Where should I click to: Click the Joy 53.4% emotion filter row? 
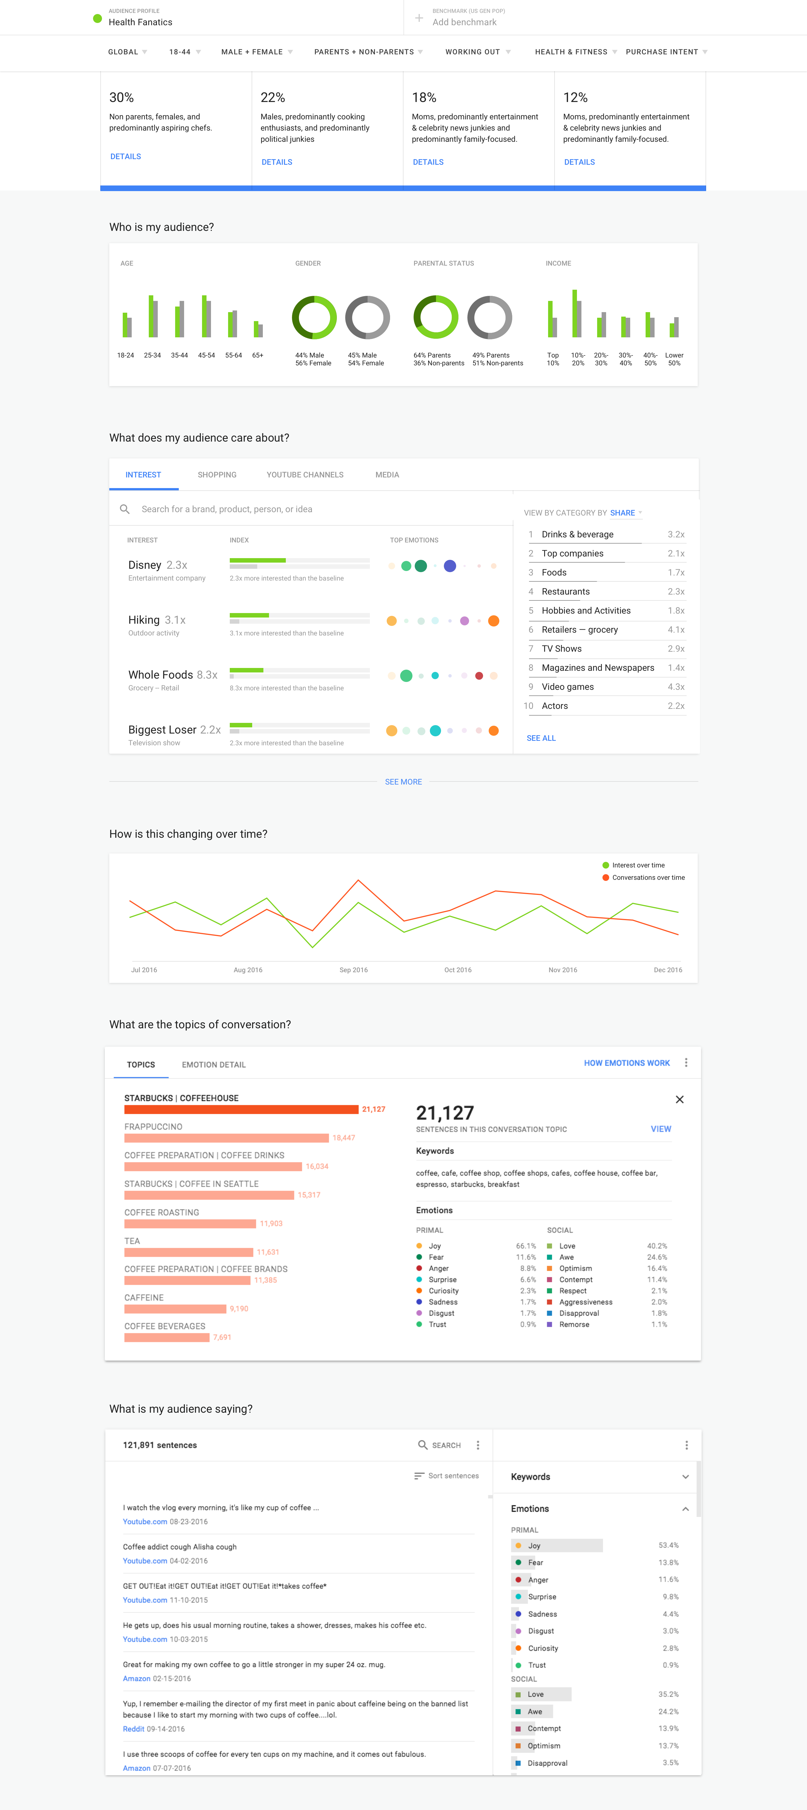(x=596, y=1546)
